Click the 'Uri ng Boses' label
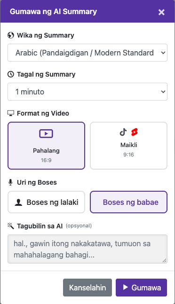This screenshot has width=175, height=304. tap(37, 182)
